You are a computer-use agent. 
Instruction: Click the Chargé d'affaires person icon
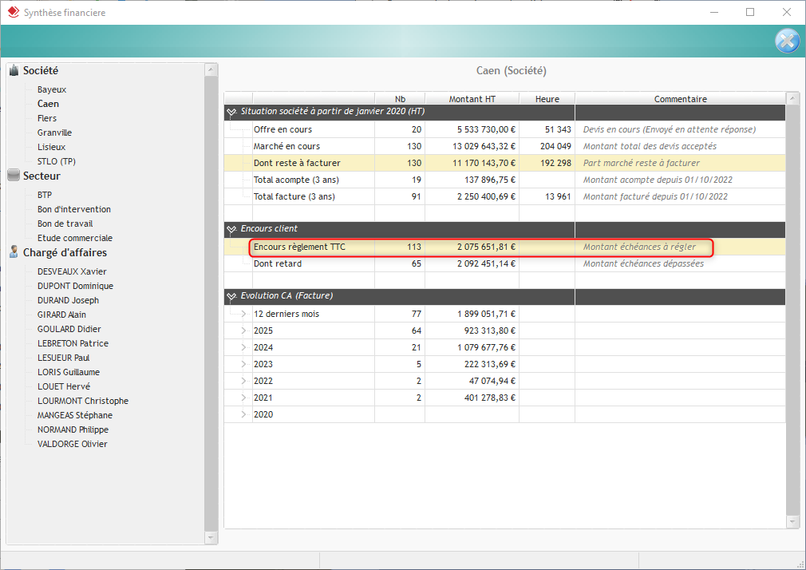click(14, 253)
